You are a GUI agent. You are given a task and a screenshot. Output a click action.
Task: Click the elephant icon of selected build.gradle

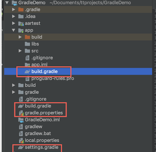pyautogui.click(x=27, y=72)
